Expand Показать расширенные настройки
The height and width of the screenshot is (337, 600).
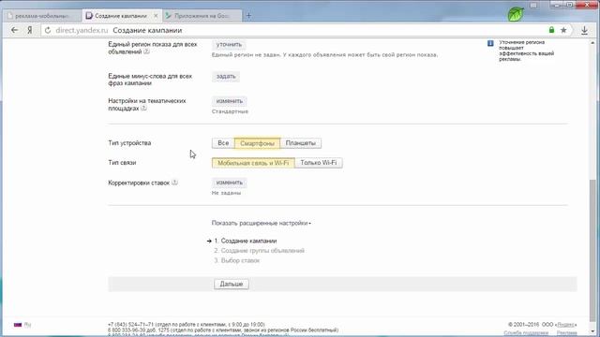[261, 223]
